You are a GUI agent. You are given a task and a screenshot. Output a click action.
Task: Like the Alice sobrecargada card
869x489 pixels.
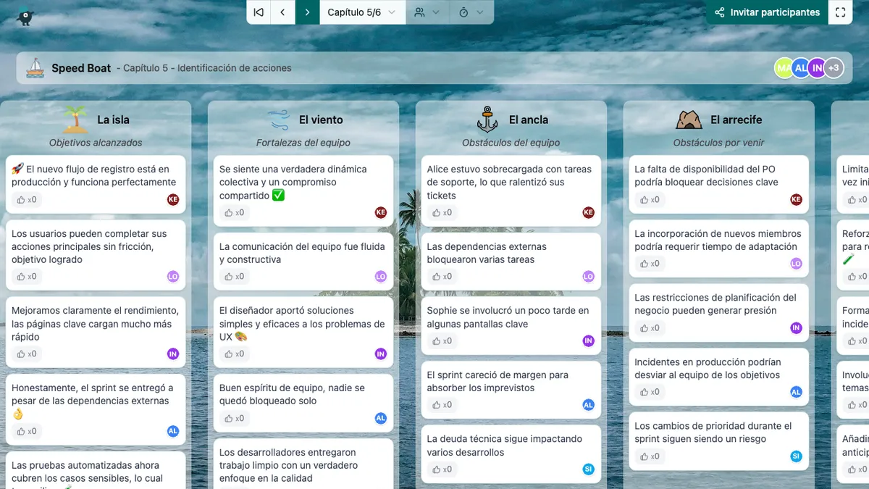pyautogui.click(x=442, y=212)
